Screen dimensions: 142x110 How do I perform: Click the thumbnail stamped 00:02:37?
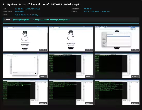[71, 92]
